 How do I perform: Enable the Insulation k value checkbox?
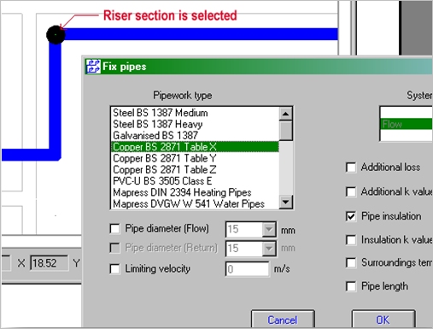click(351, 240)
